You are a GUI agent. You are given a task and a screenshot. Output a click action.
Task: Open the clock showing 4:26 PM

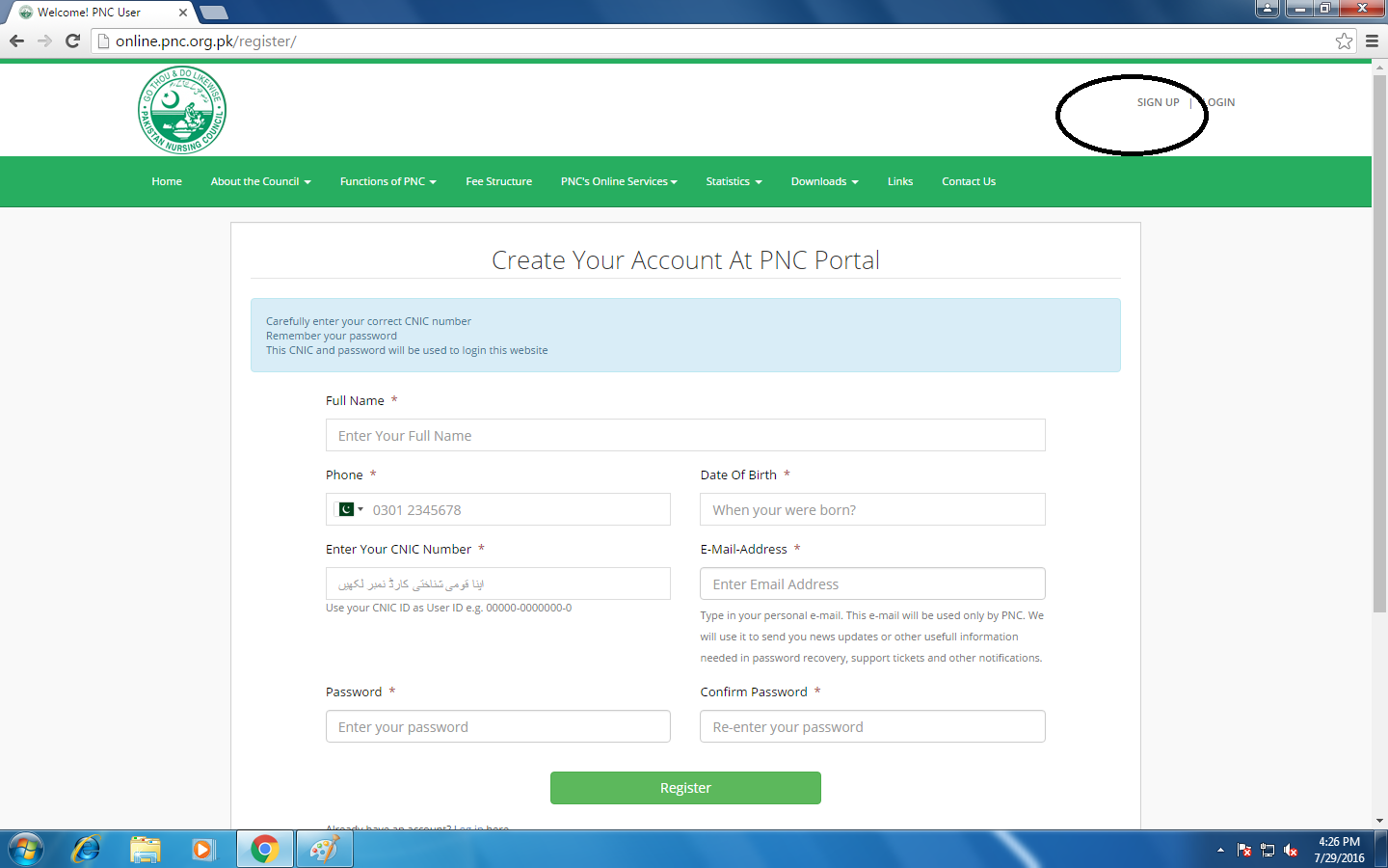pyautogui.click(x=1339, y=850)
